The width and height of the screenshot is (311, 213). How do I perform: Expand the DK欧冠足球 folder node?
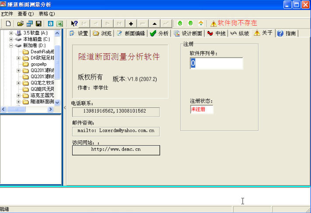click(19, 58)
